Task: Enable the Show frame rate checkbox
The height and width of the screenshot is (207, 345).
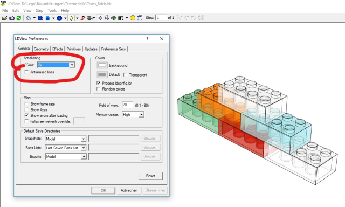Action: point(26,104)
